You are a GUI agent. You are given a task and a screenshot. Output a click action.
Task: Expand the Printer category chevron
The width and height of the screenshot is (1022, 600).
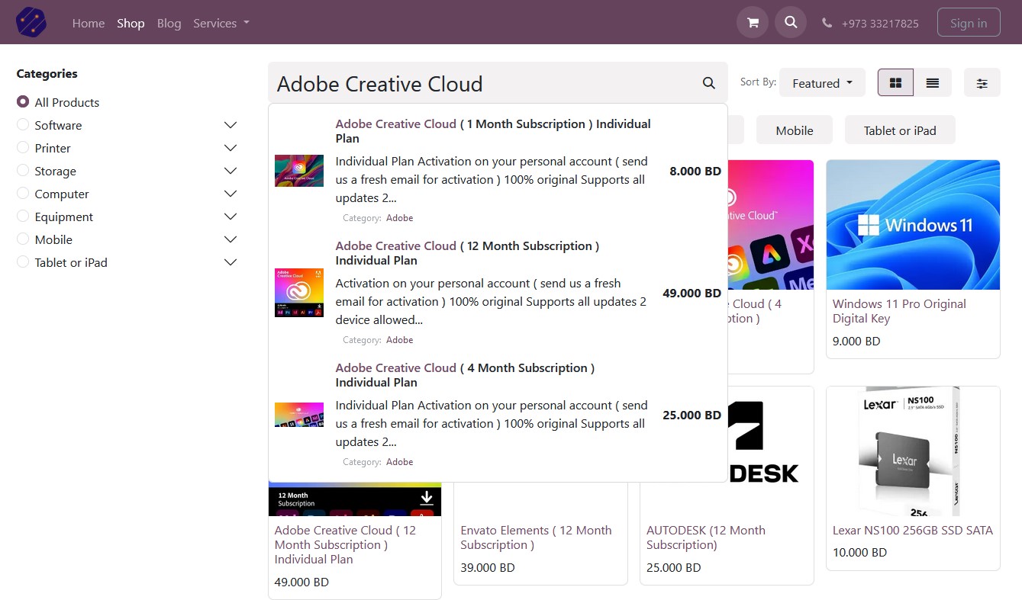click(231, 148)
